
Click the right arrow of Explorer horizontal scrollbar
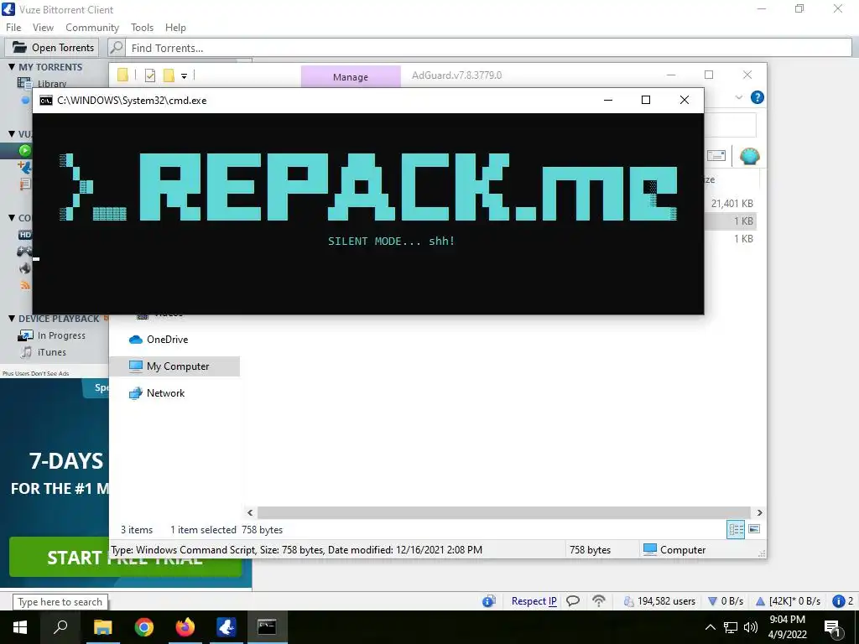point(759,512)
